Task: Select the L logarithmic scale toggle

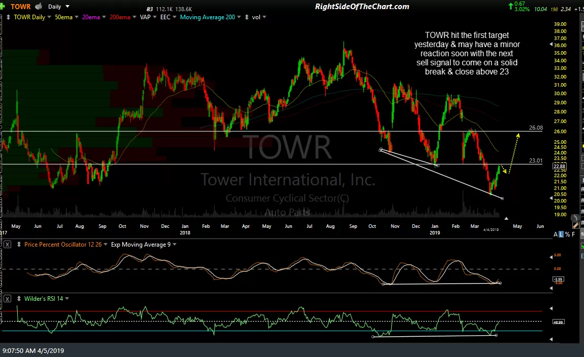Action: 561,234
